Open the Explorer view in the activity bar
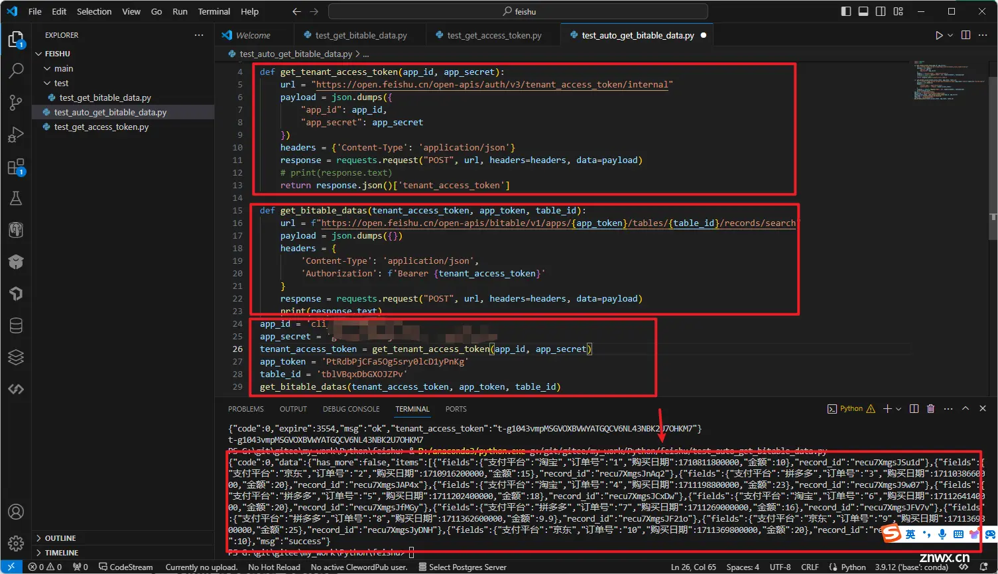The image size is (998, 574). pyautogui.click(x=16, y=39)
